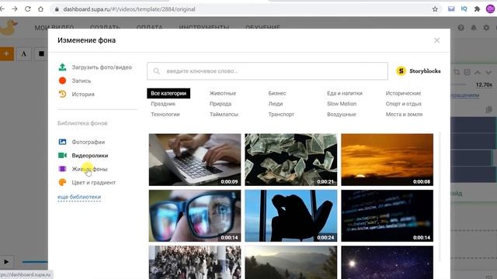The height and width of the screenshot is (279, 497).
Task: Click the mail extension icon
Action: pos(451,9)
